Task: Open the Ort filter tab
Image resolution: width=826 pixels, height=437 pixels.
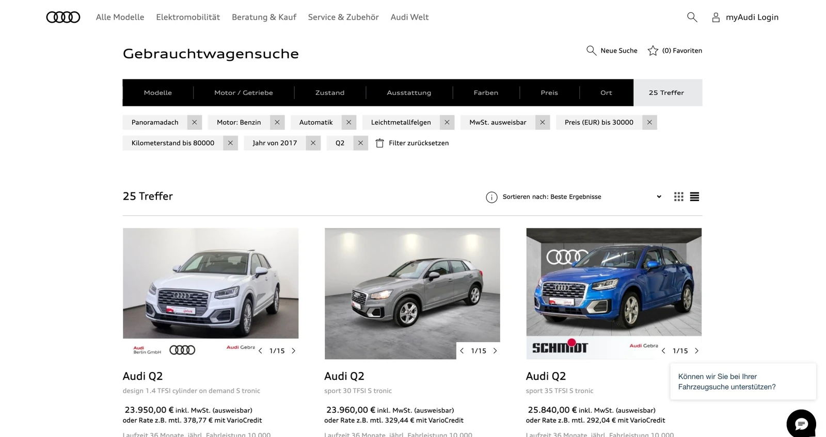Action: (x=606, y=93)
